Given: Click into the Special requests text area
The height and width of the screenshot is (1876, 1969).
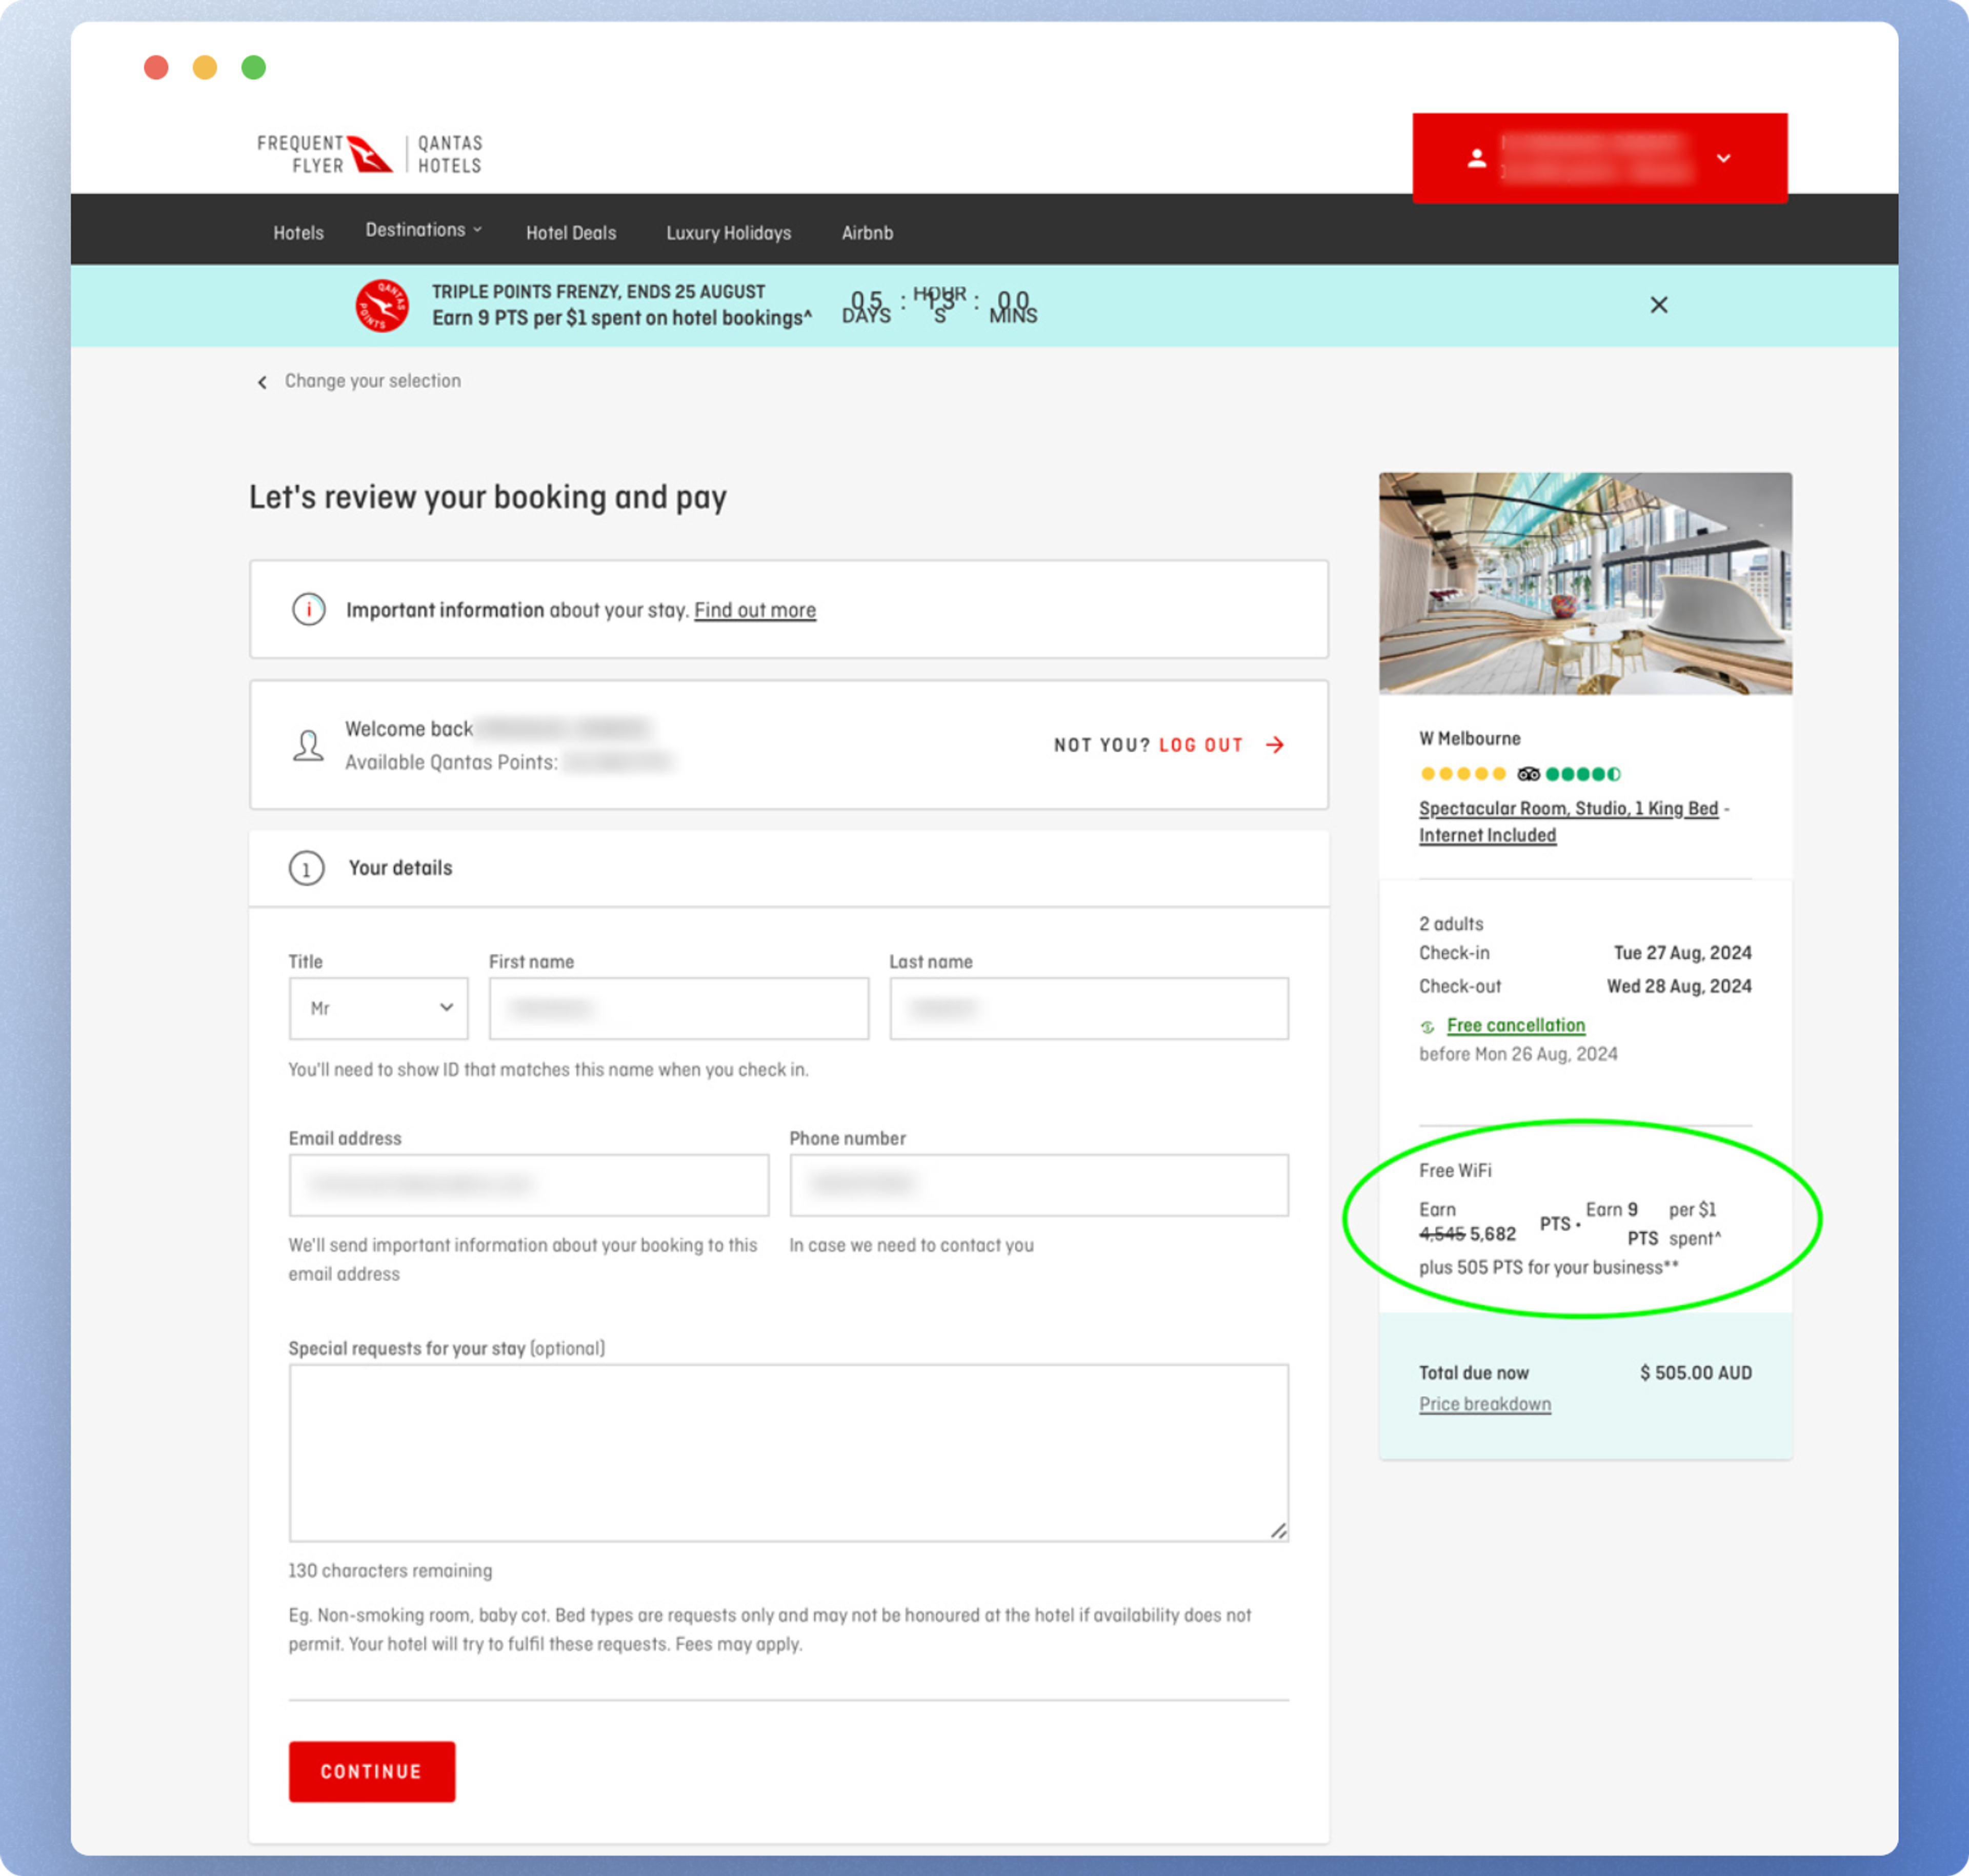Looking at the screenshot, I should [x=788, y=1452].
